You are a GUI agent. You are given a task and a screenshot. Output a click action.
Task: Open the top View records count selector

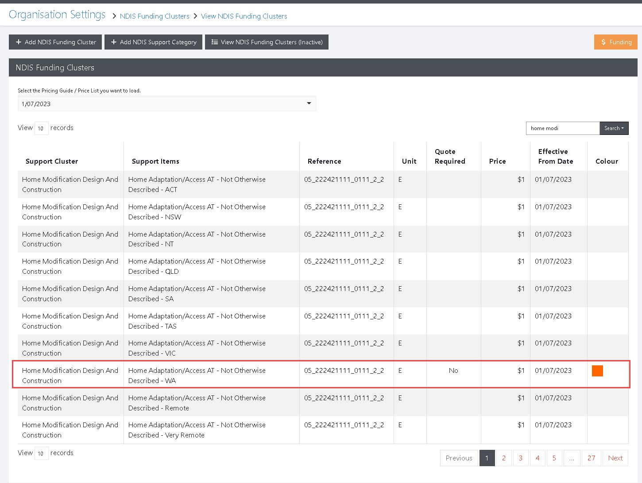pos(41,128)
